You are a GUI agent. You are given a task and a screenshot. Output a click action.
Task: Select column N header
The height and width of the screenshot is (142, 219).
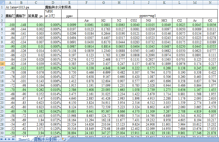point(210,2)
